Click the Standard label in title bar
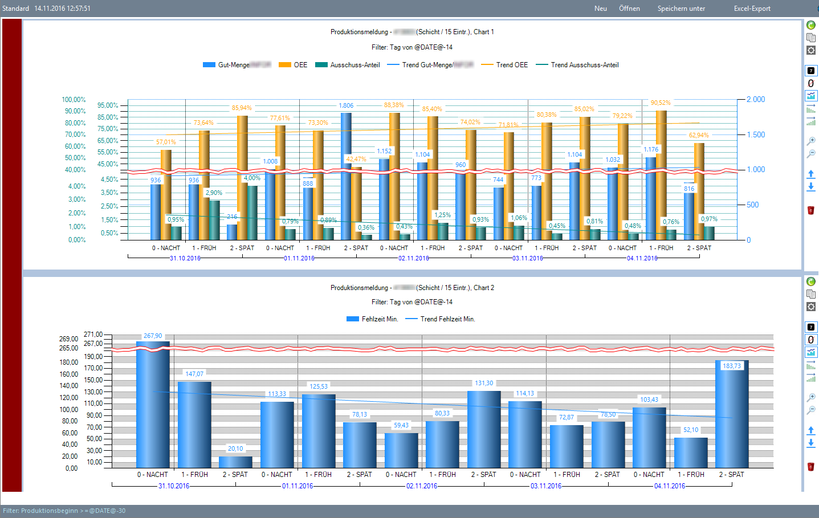 click(x=15, y=9)
